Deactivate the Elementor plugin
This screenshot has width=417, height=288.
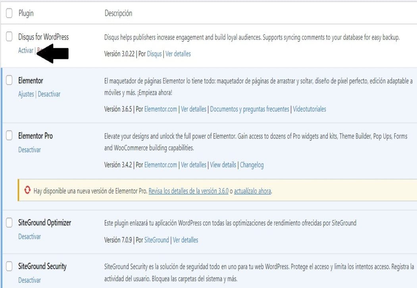[49, 94]
